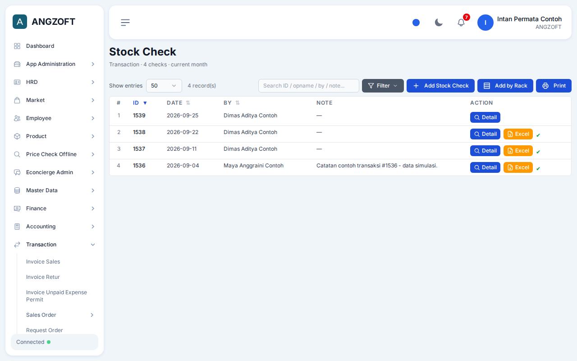Viewport: 577px width, 361px height.
Task: Expand the Master Data chevron
Action: click(93, 190)
